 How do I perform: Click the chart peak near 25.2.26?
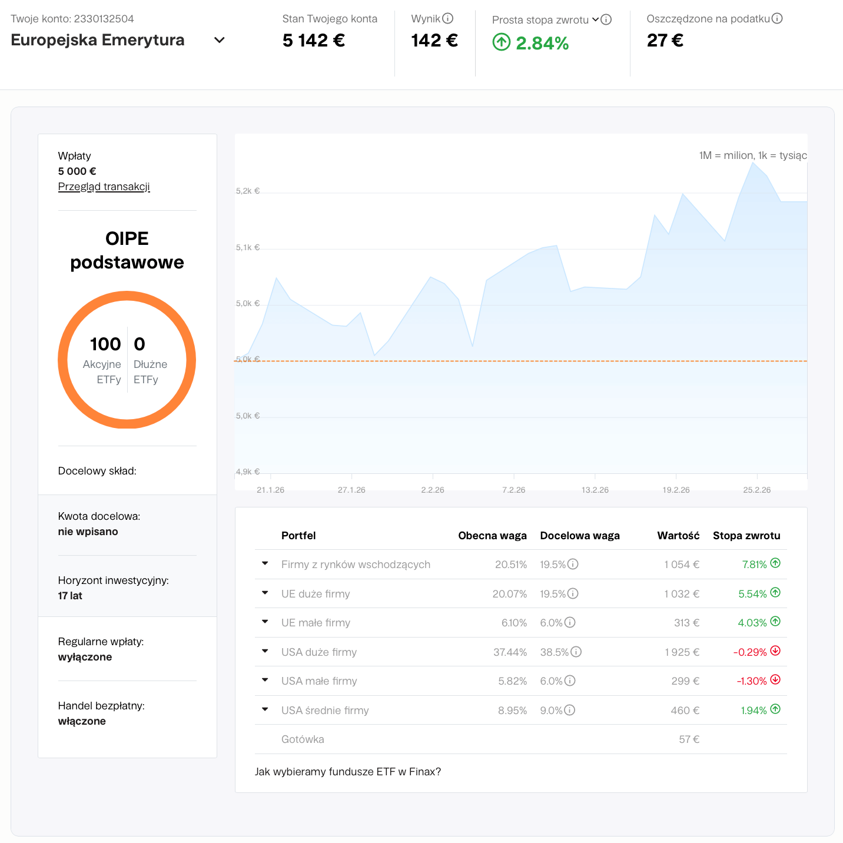click(x=753, y=163)
